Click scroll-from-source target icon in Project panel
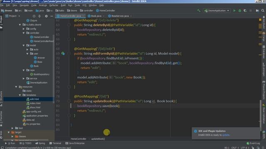 click(34, 16)
